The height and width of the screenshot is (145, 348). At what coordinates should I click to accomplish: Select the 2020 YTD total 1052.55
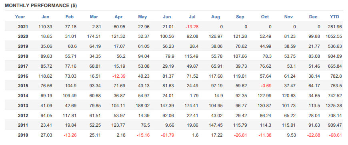pyautogui.click(x=334, y=37)
